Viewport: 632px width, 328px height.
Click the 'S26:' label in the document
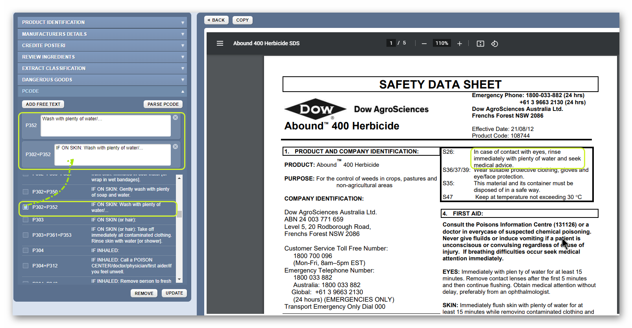(448, 152)
